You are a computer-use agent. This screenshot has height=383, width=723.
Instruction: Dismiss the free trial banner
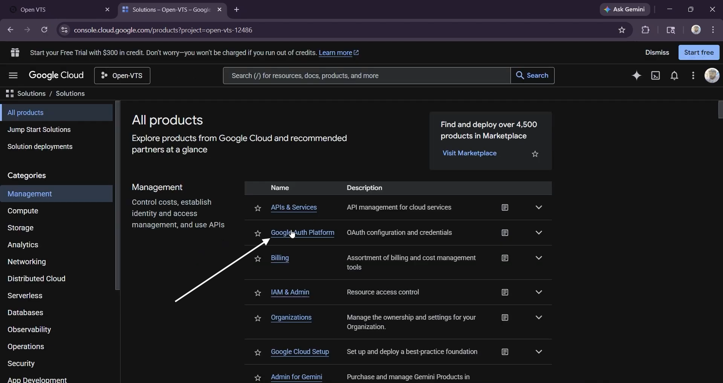(x=657, y=52)
